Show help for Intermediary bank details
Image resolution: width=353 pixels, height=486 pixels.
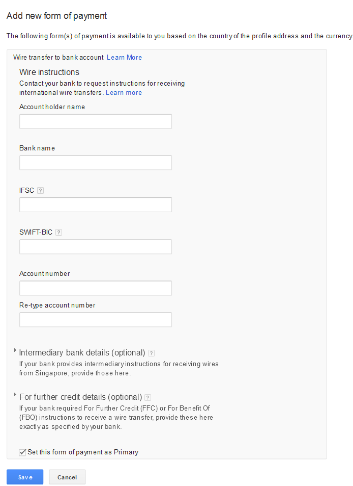151,353
